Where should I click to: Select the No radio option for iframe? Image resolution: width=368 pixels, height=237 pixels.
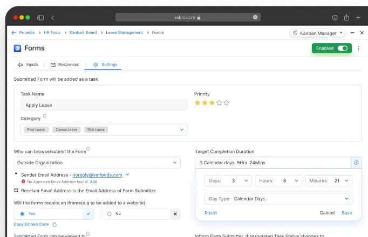pos(110,214)
